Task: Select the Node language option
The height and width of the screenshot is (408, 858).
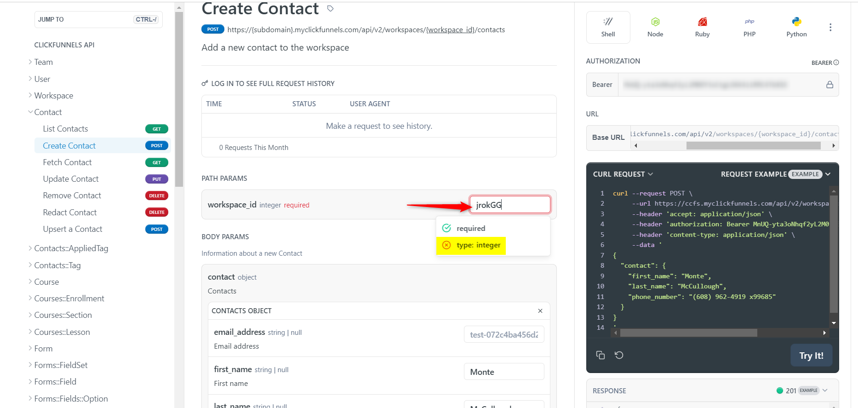Action: coord(655,28)
